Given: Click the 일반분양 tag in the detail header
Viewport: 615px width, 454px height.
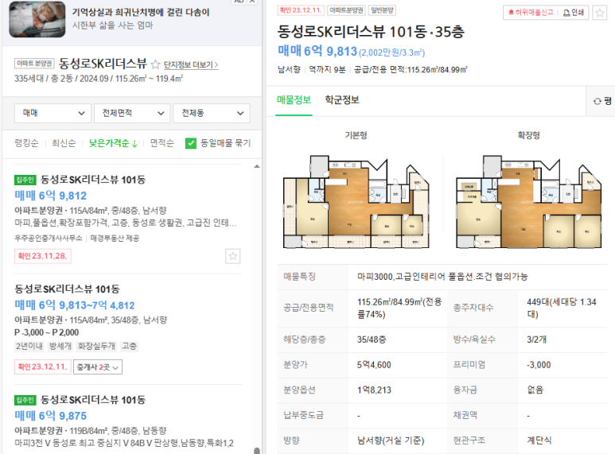Looking at the screenshot, I should coord(382,10).
